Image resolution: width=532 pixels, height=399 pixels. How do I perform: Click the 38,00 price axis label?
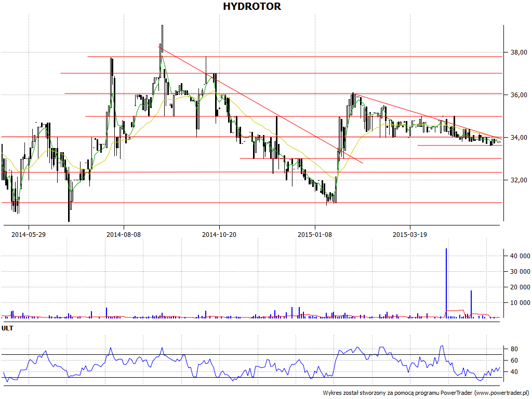pos(519,52)
